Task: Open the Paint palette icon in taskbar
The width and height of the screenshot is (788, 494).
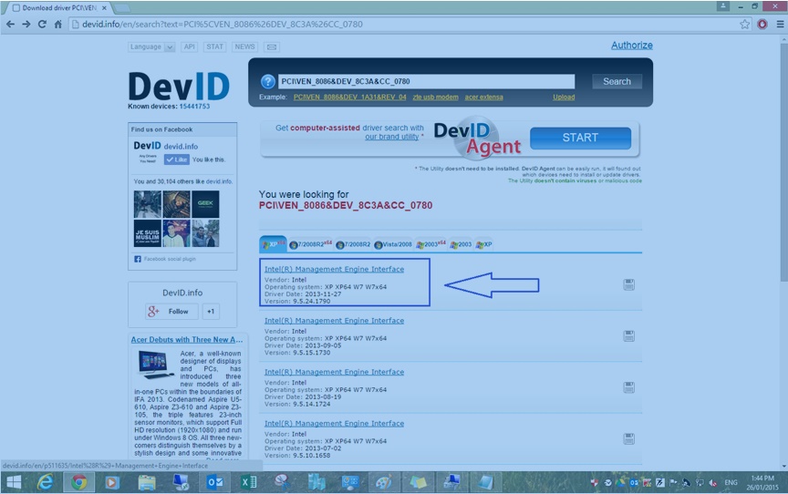Action: (384, 482)
